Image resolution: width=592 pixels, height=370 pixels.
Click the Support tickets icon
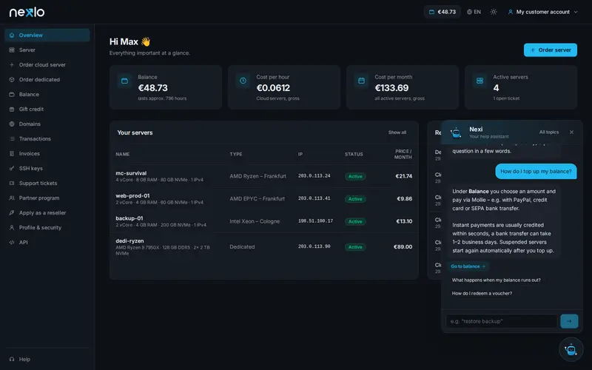pyautogui.click(x=12, y=183)
